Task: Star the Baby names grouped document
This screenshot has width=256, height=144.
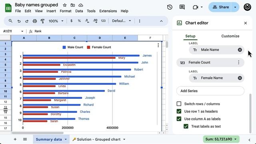Action: pos(65,5)
